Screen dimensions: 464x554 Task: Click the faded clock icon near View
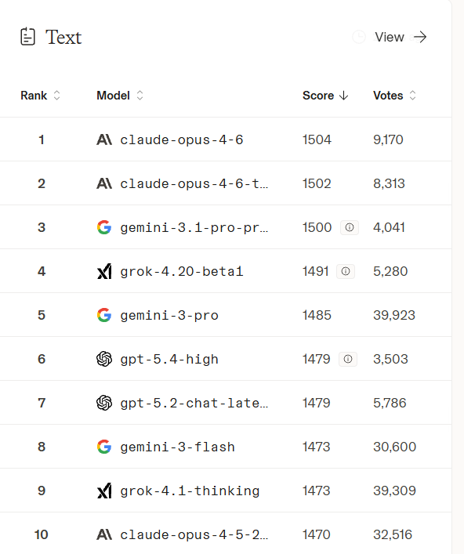pos(359,37)
